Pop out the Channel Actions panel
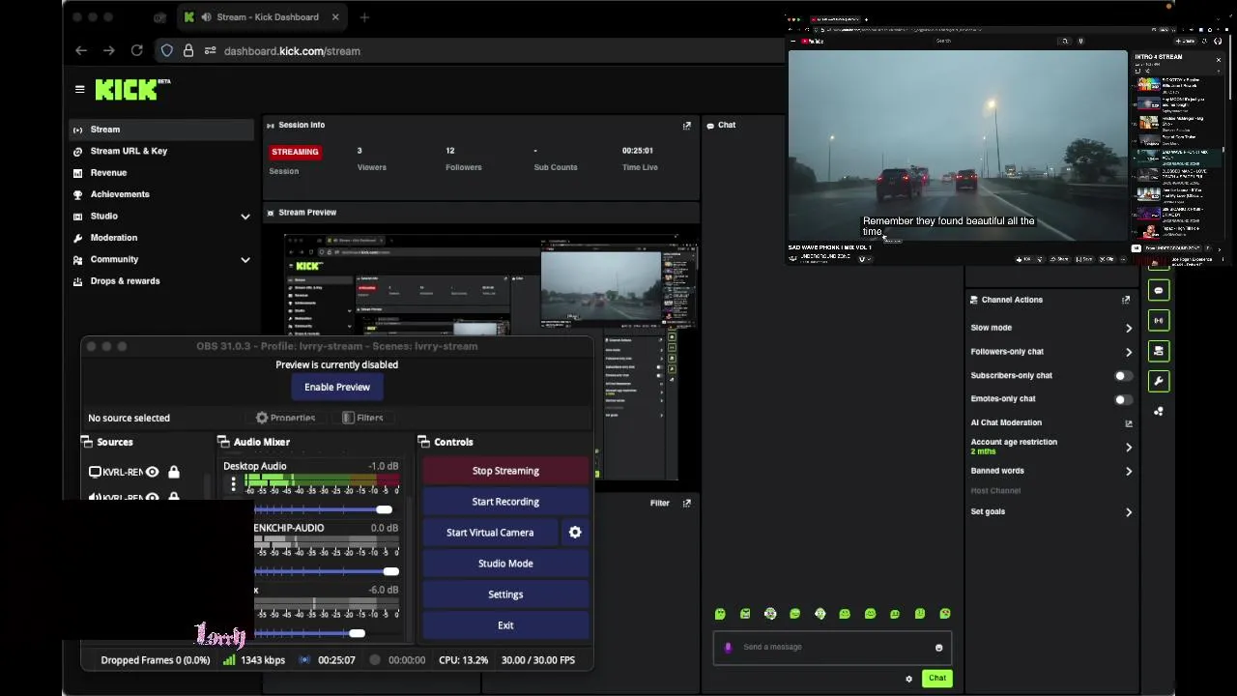Image resolution: width=1237 pixels, height=696 pixels. pos(1126,300)
